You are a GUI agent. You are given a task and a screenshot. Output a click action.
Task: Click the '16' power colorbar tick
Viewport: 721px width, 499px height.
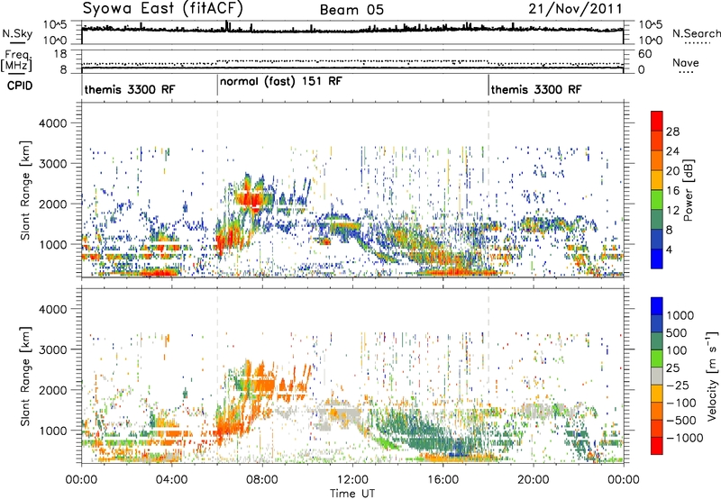(x=672, y=191)
